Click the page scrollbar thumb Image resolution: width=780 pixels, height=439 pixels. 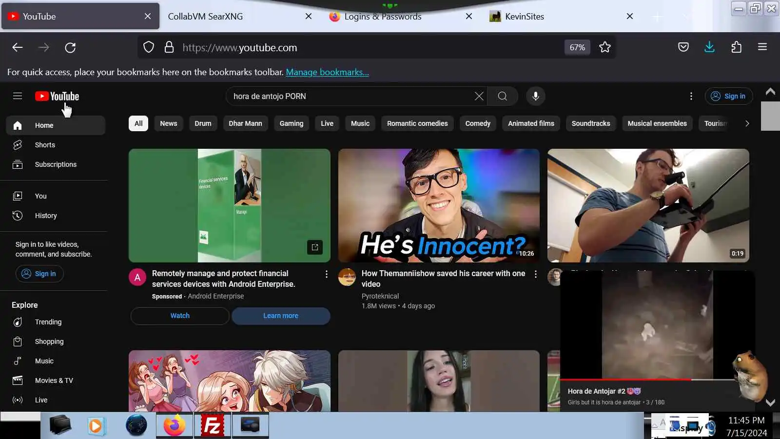tap(770, 116)
